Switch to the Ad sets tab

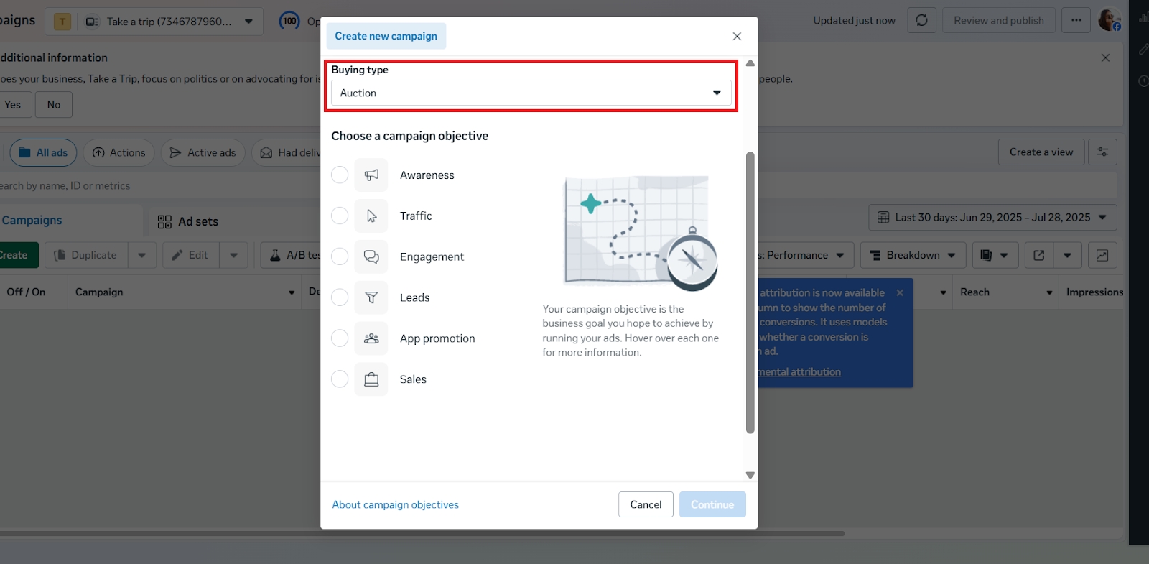tap(188, 221)
